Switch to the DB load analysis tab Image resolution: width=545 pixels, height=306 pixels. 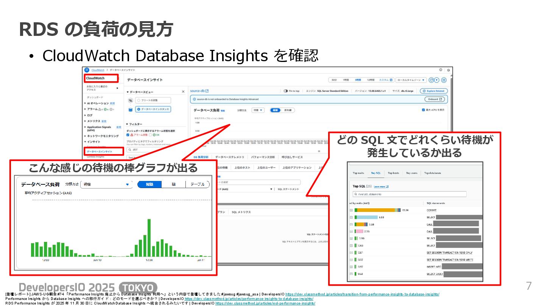201,157
